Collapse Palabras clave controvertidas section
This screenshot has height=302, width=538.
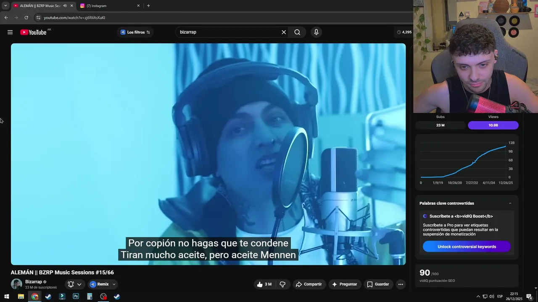click(x=510, y=203)
